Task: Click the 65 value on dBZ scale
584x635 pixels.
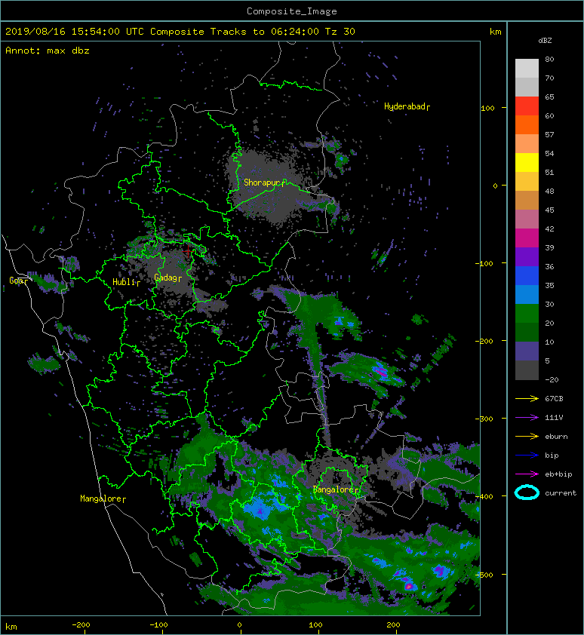Action: click(x=549, y=97)
